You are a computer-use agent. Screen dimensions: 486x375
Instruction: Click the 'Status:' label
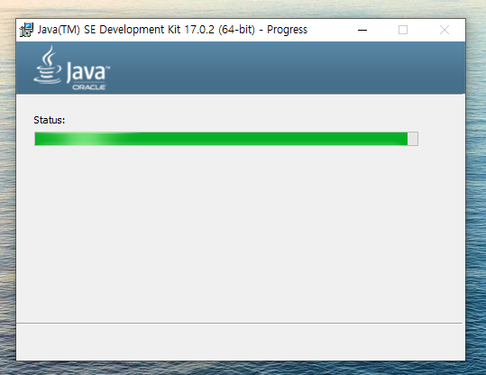[50, 120]
